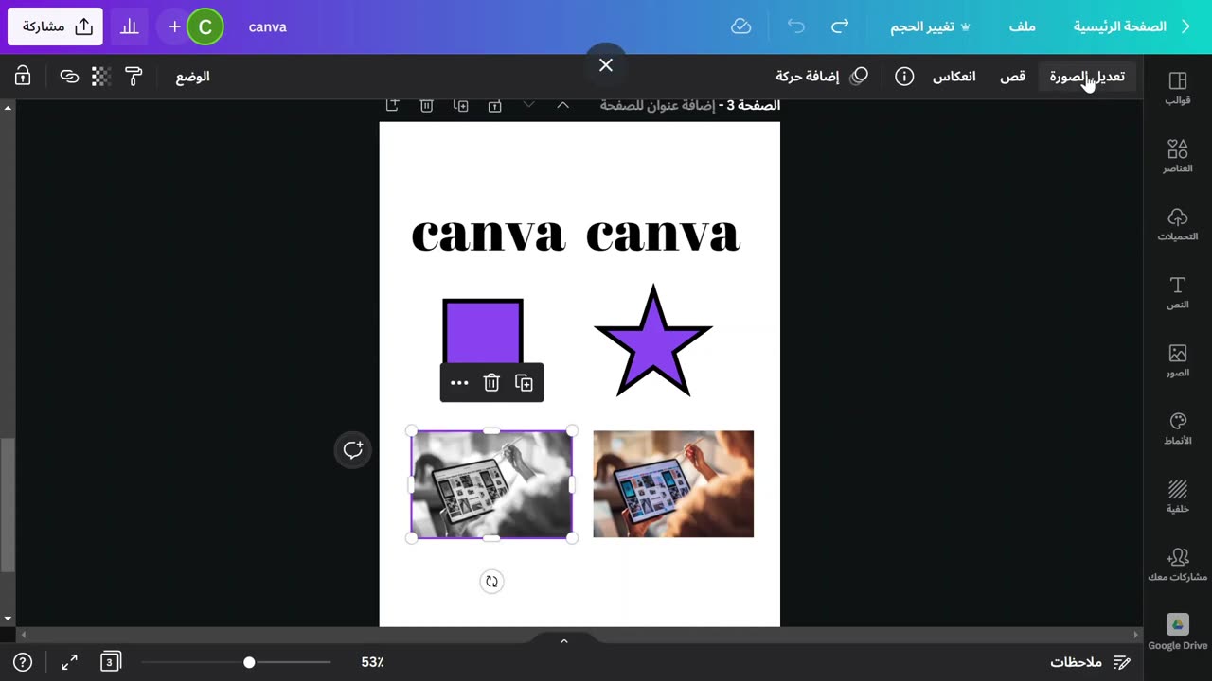Screen dimensions: 1212x681
Task: Open the analytics bar chart icon
Action: [130, 26]
